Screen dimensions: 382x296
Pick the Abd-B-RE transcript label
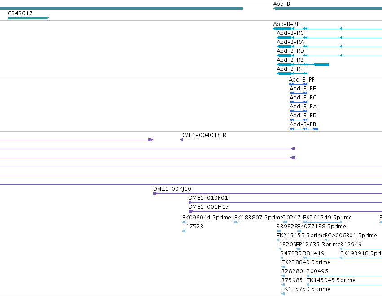tap(286, 24)
